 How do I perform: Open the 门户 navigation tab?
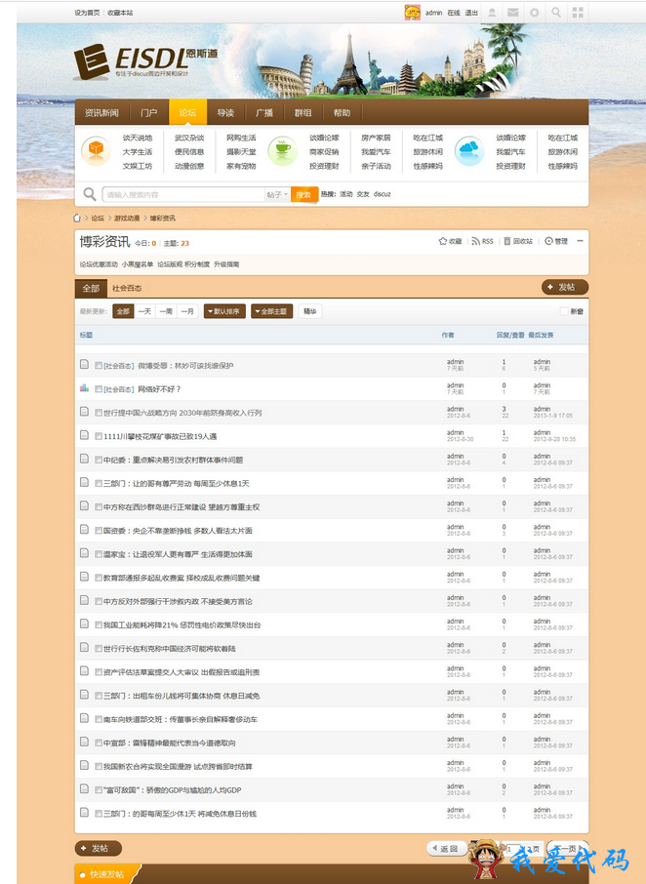click(x=149, y=113)
